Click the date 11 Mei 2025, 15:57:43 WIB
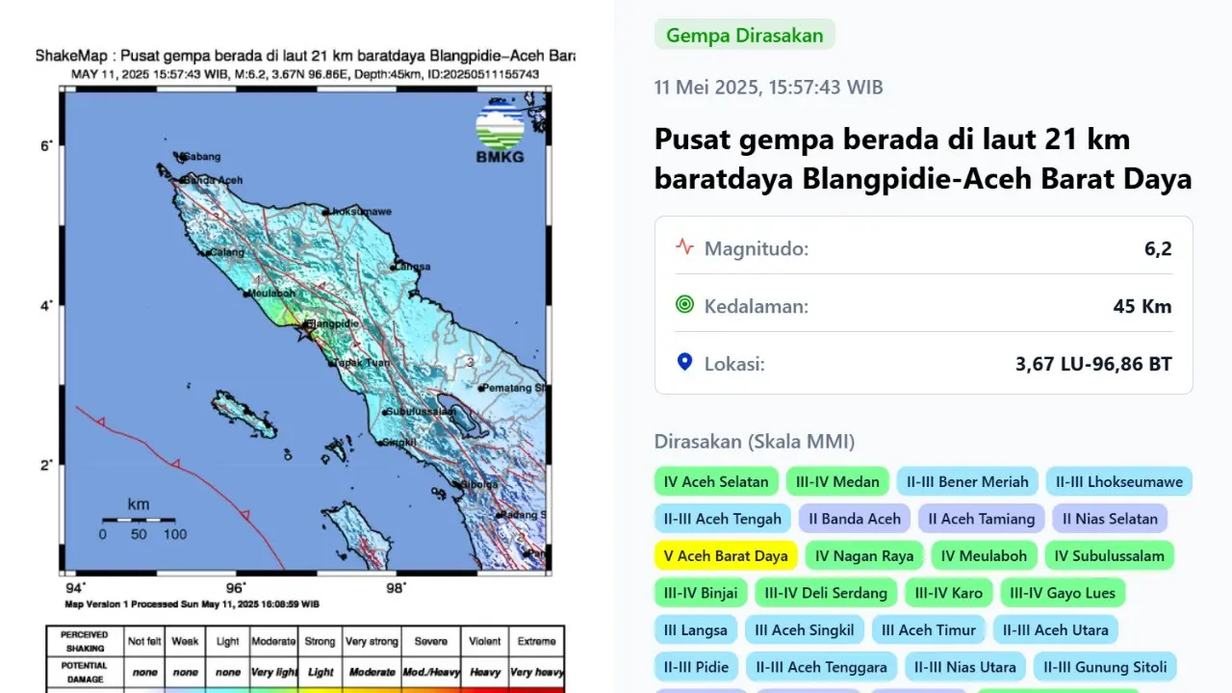Screen dimensions: 1232x693 pyautogui.click(x=768, y=88)
